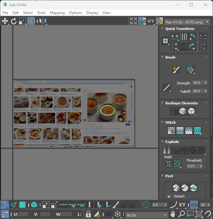This screenshot has height=219, width=213.
Task: Open the Select menu
Action: tap(28, 13)
